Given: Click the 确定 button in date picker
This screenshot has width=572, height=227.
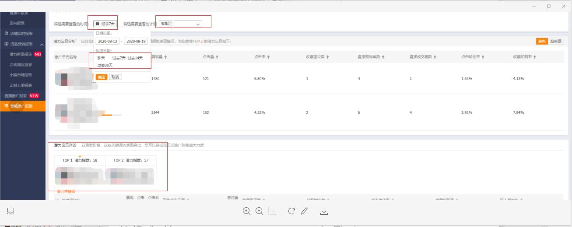Looking at the screenshot, I should click(101, 77).
